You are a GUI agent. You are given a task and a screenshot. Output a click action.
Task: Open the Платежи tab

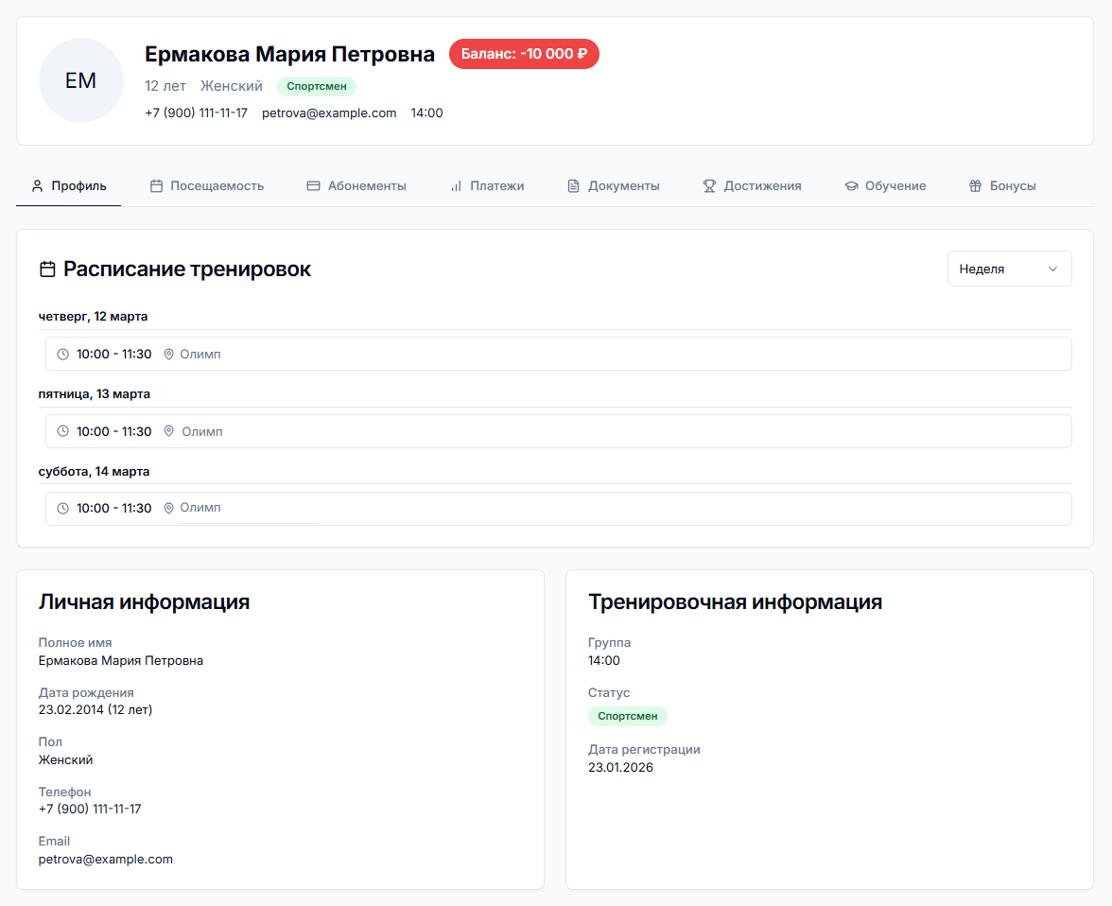click(x=496, y=186)
